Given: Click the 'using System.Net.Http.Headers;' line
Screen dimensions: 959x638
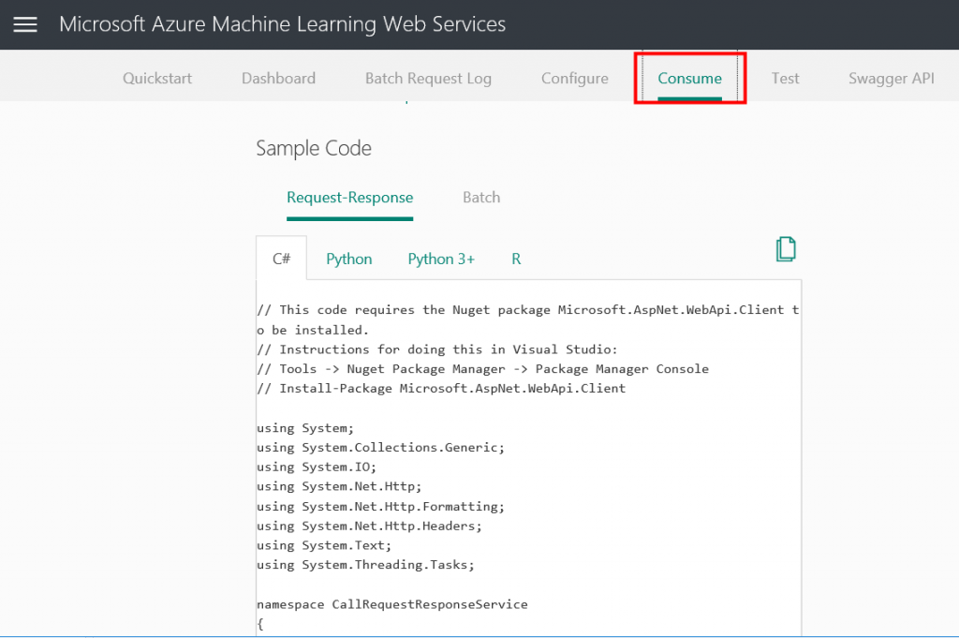Looking at the screenshot, I should pyautogui.click(x=369, y=527).
